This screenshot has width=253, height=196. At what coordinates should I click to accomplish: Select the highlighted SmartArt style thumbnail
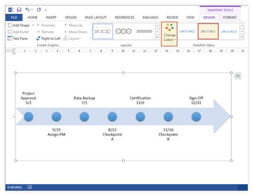pyautogui.click(x=208, y=31)
